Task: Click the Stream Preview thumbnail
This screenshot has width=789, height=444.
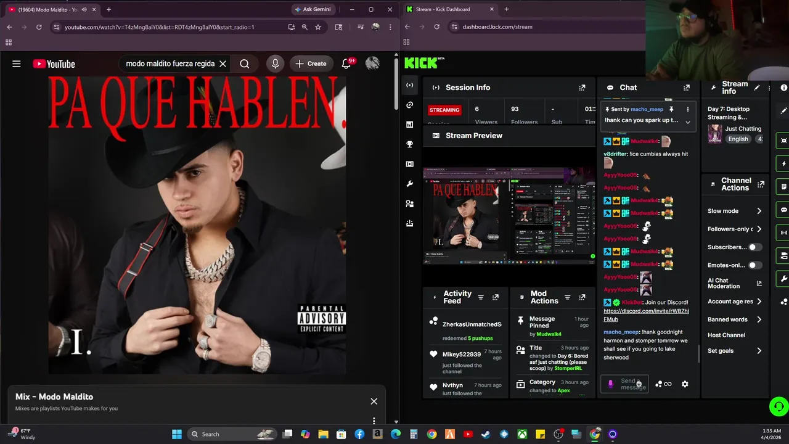Action: (x=509, y=215)
